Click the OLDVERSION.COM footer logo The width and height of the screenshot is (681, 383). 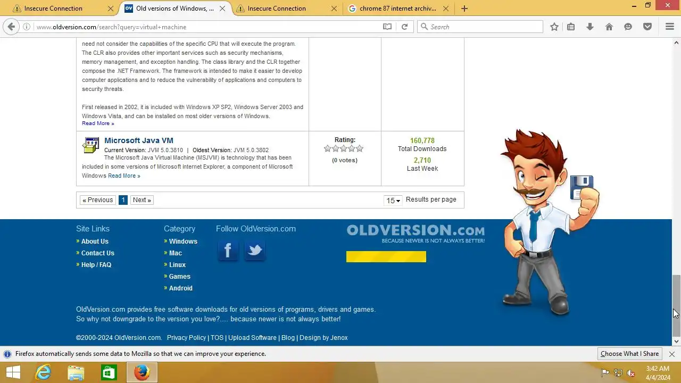point(416,234)
